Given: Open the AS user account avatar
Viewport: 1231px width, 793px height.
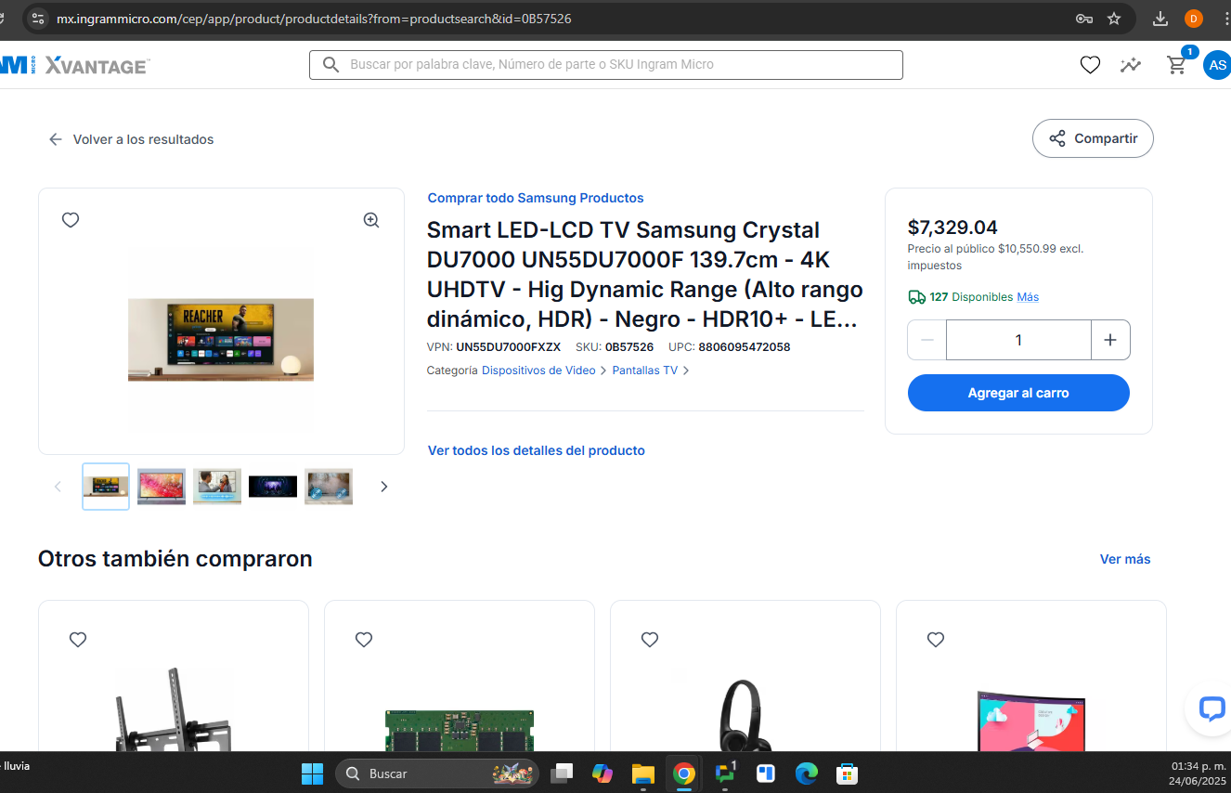Looking at the screenshot, I should 1217,65.
